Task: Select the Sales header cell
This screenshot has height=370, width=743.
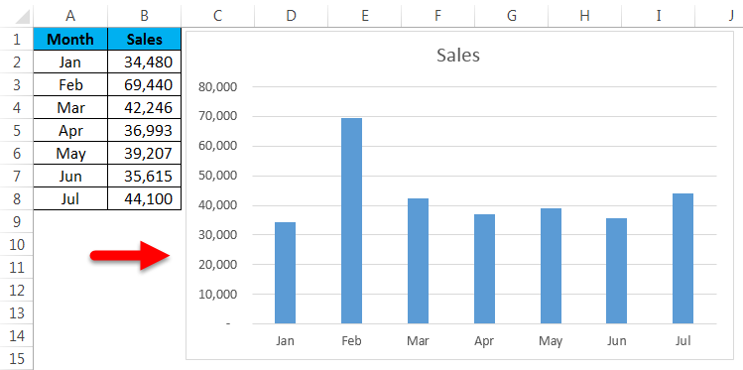Action: [x=145, y=40]
